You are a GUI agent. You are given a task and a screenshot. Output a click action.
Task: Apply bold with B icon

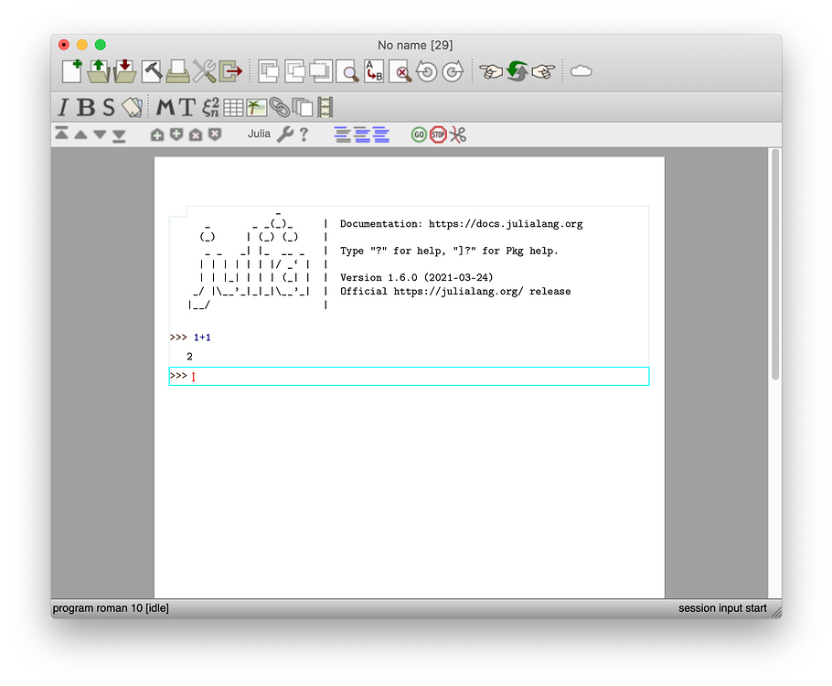(x=86, y=107)
